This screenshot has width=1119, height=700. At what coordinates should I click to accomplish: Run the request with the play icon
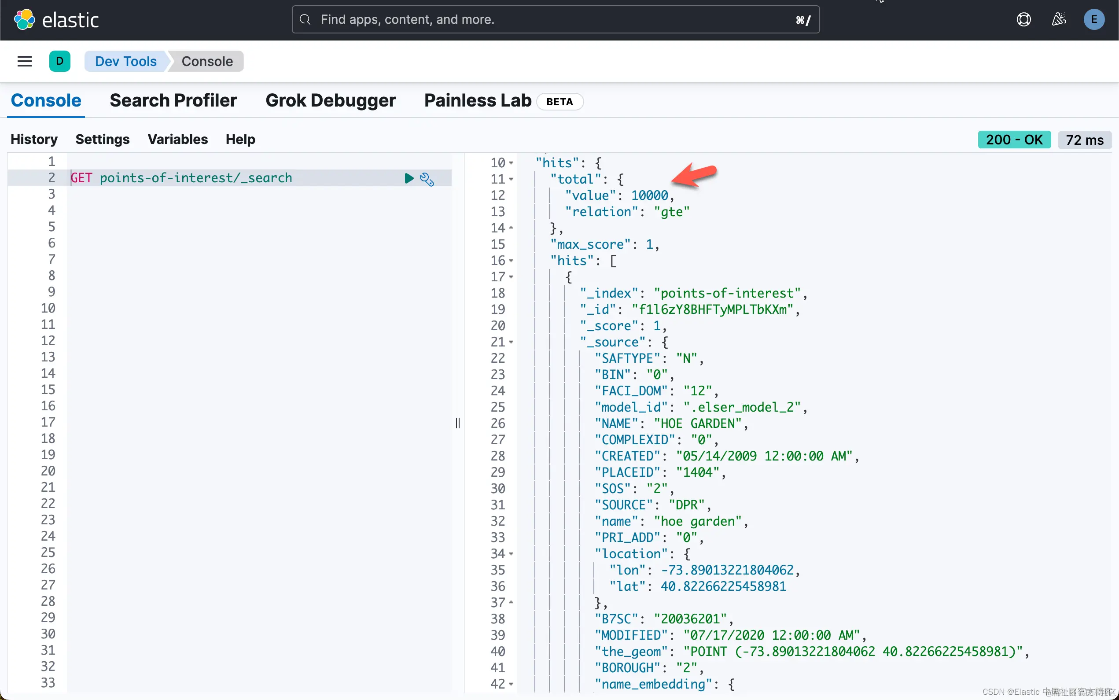pyautogui.click(x=409, y=178)
